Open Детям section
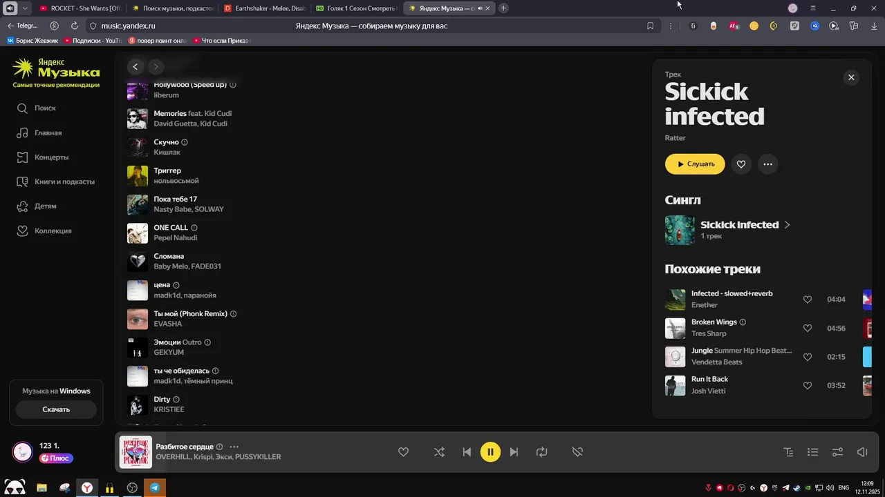Image resolution: width=885 pixels, height=497 pixels. coord(46,206)
